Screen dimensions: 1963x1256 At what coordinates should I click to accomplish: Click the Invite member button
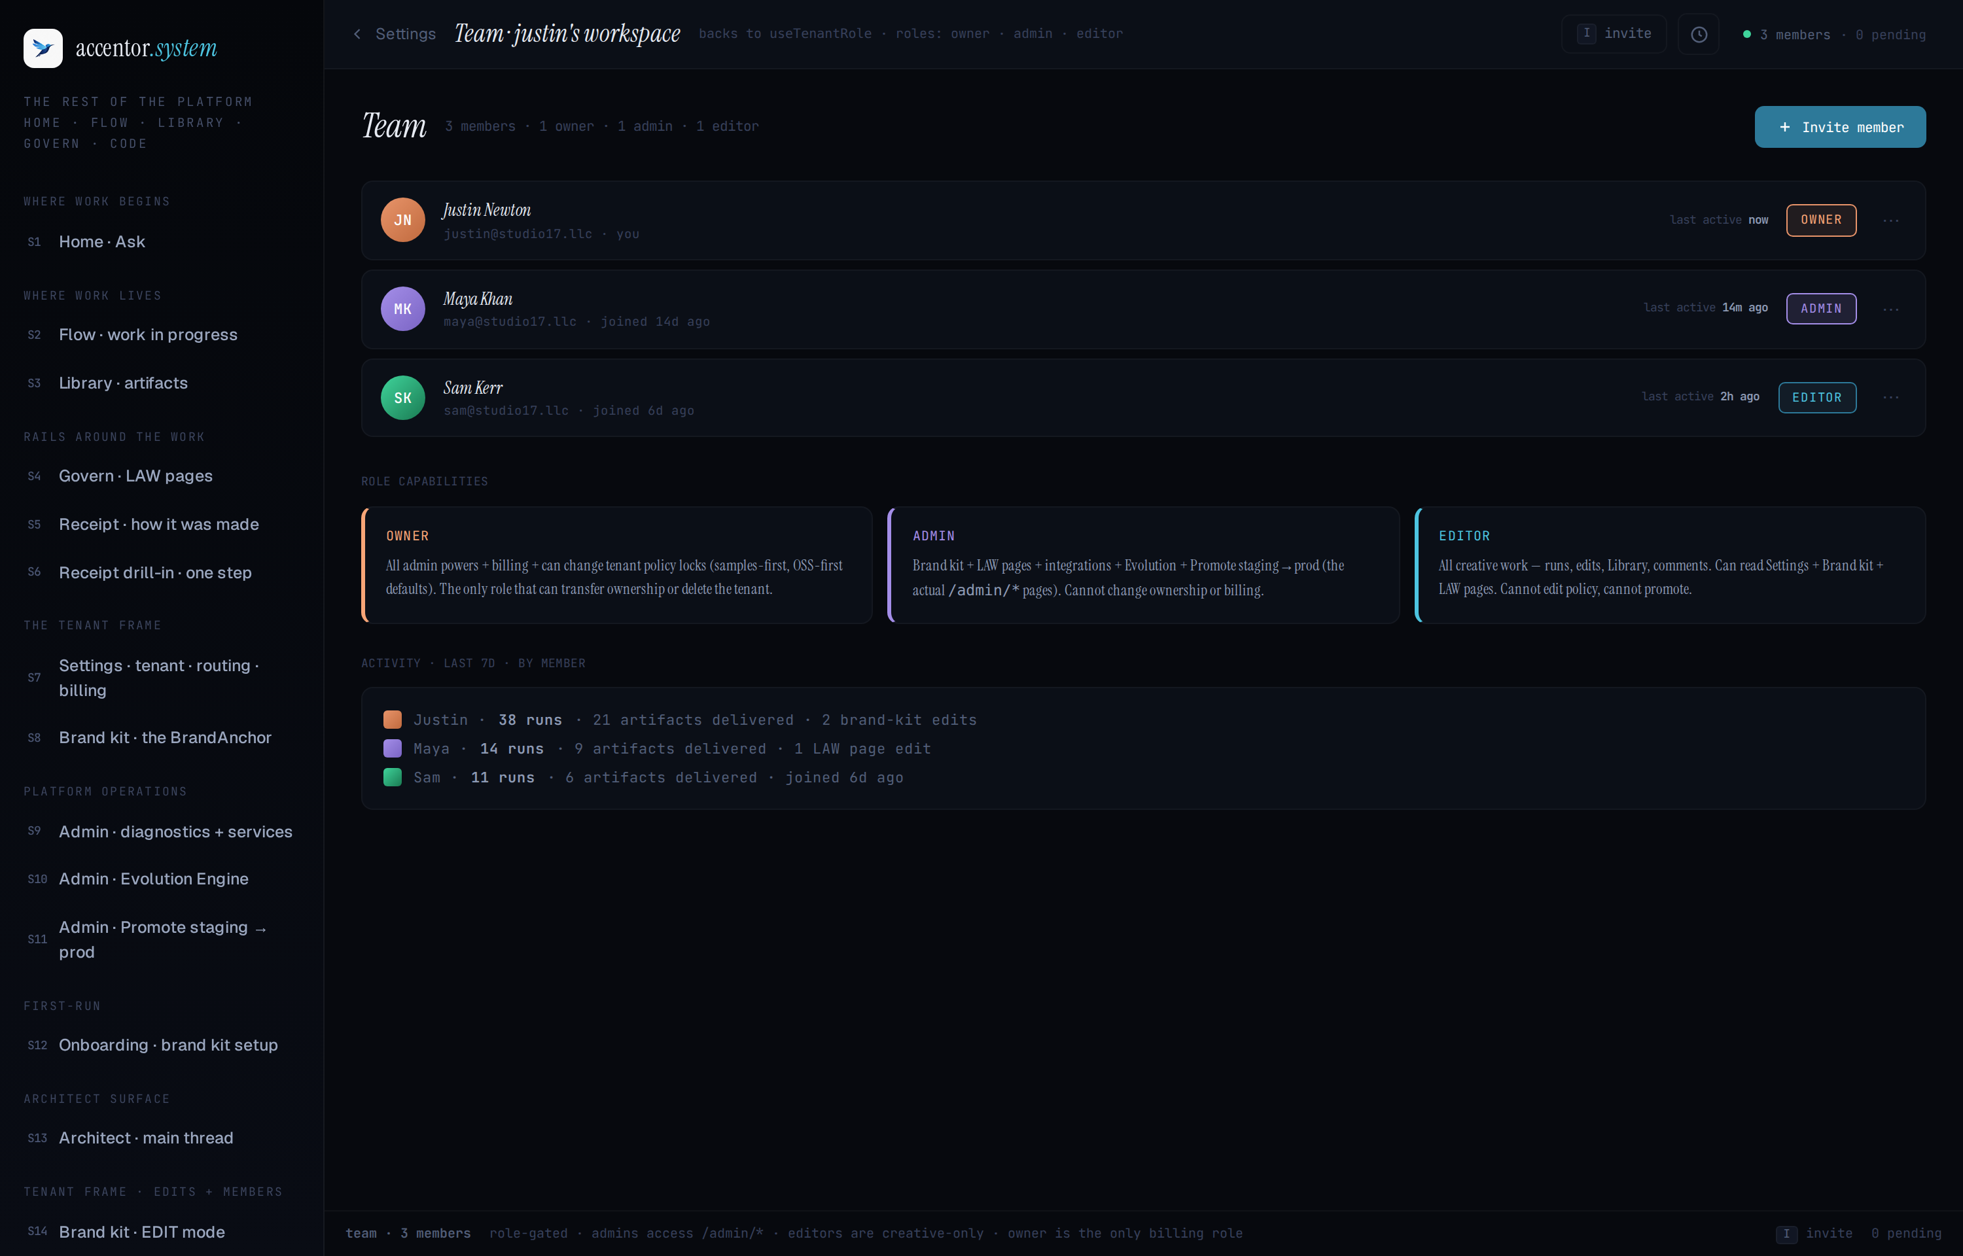point(1840,127)
